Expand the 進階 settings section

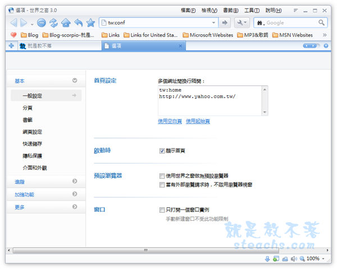(46, 182)
